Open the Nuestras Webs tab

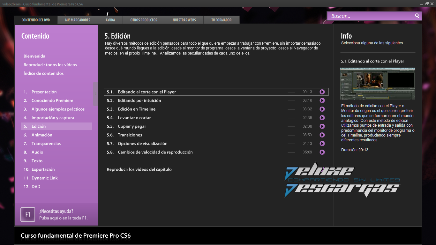(184, 20)
